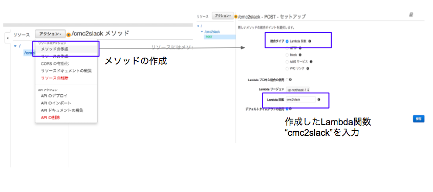Click リソース label in the メソッド page
This screenshot has height=192, width=433.
click(21, 35)
